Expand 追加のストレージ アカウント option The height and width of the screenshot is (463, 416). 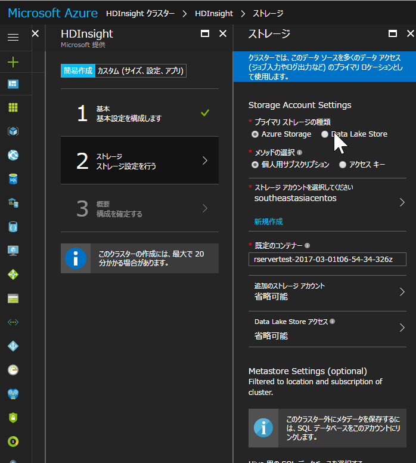[x=327, y=292]
